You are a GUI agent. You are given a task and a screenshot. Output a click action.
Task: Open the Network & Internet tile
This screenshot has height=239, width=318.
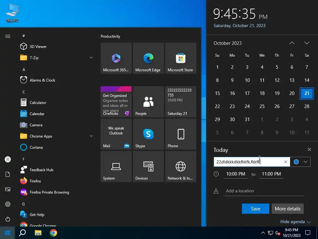pyautogui.click(x=181, y=166)
